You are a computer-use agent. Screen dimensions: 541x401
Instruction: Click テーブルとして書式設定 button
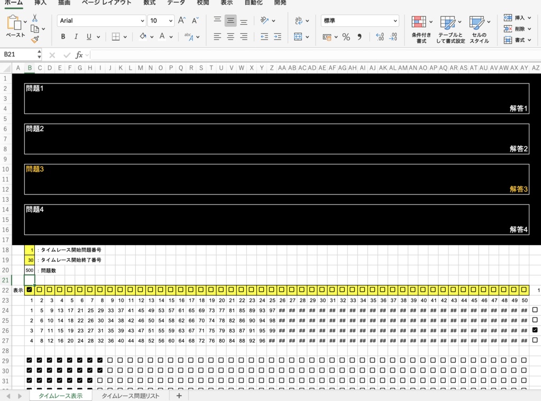450,30
